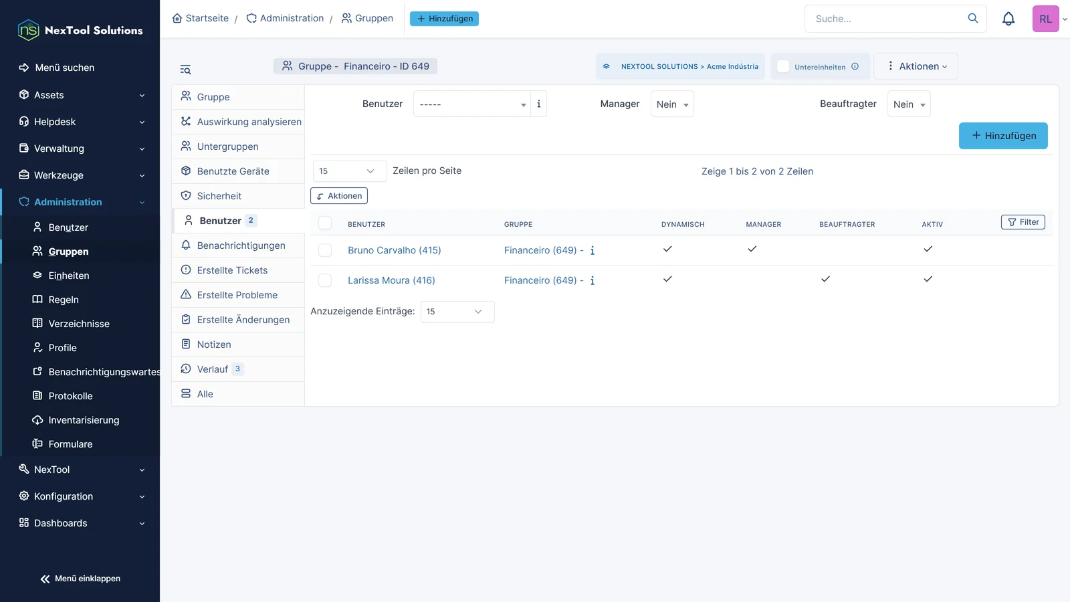The width and height of the screenshot is (1070, 602).
Task: Switch to the Untergruppen tab
Action: pos(238,146)
